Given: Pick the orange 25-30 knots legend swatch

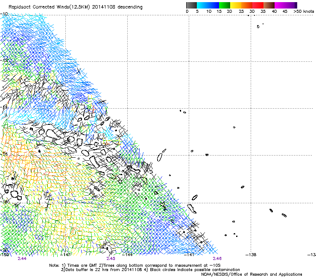Looking at the screenshot, I should click(x=247, y=5).
